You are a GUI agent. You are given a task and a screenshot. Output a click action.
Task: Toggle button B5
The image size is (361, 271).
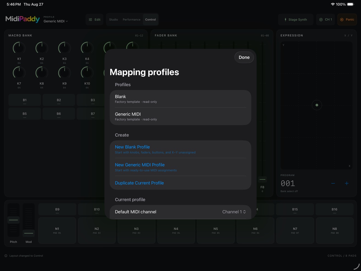tap(25, 114)
